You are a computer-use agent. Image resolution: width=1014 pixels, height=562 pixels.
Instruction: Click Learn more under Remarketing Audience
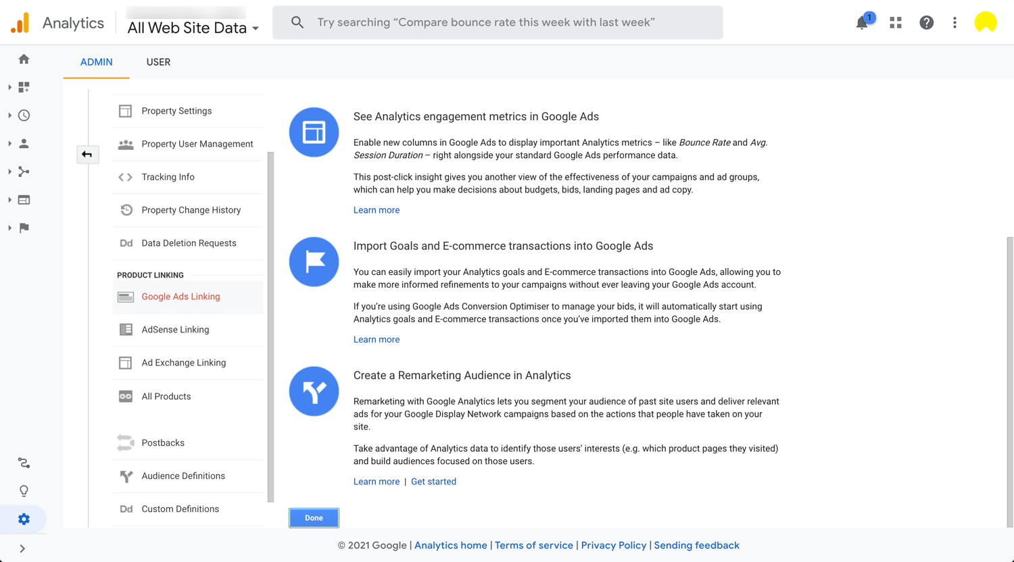(x=377, y=482)
